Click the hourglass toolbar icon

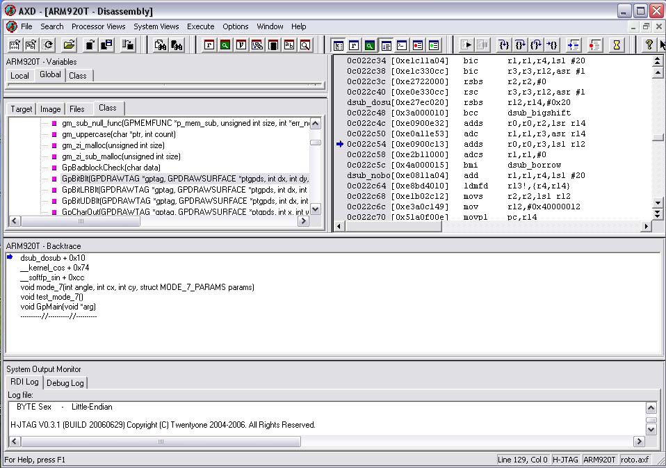coord(616,45)
